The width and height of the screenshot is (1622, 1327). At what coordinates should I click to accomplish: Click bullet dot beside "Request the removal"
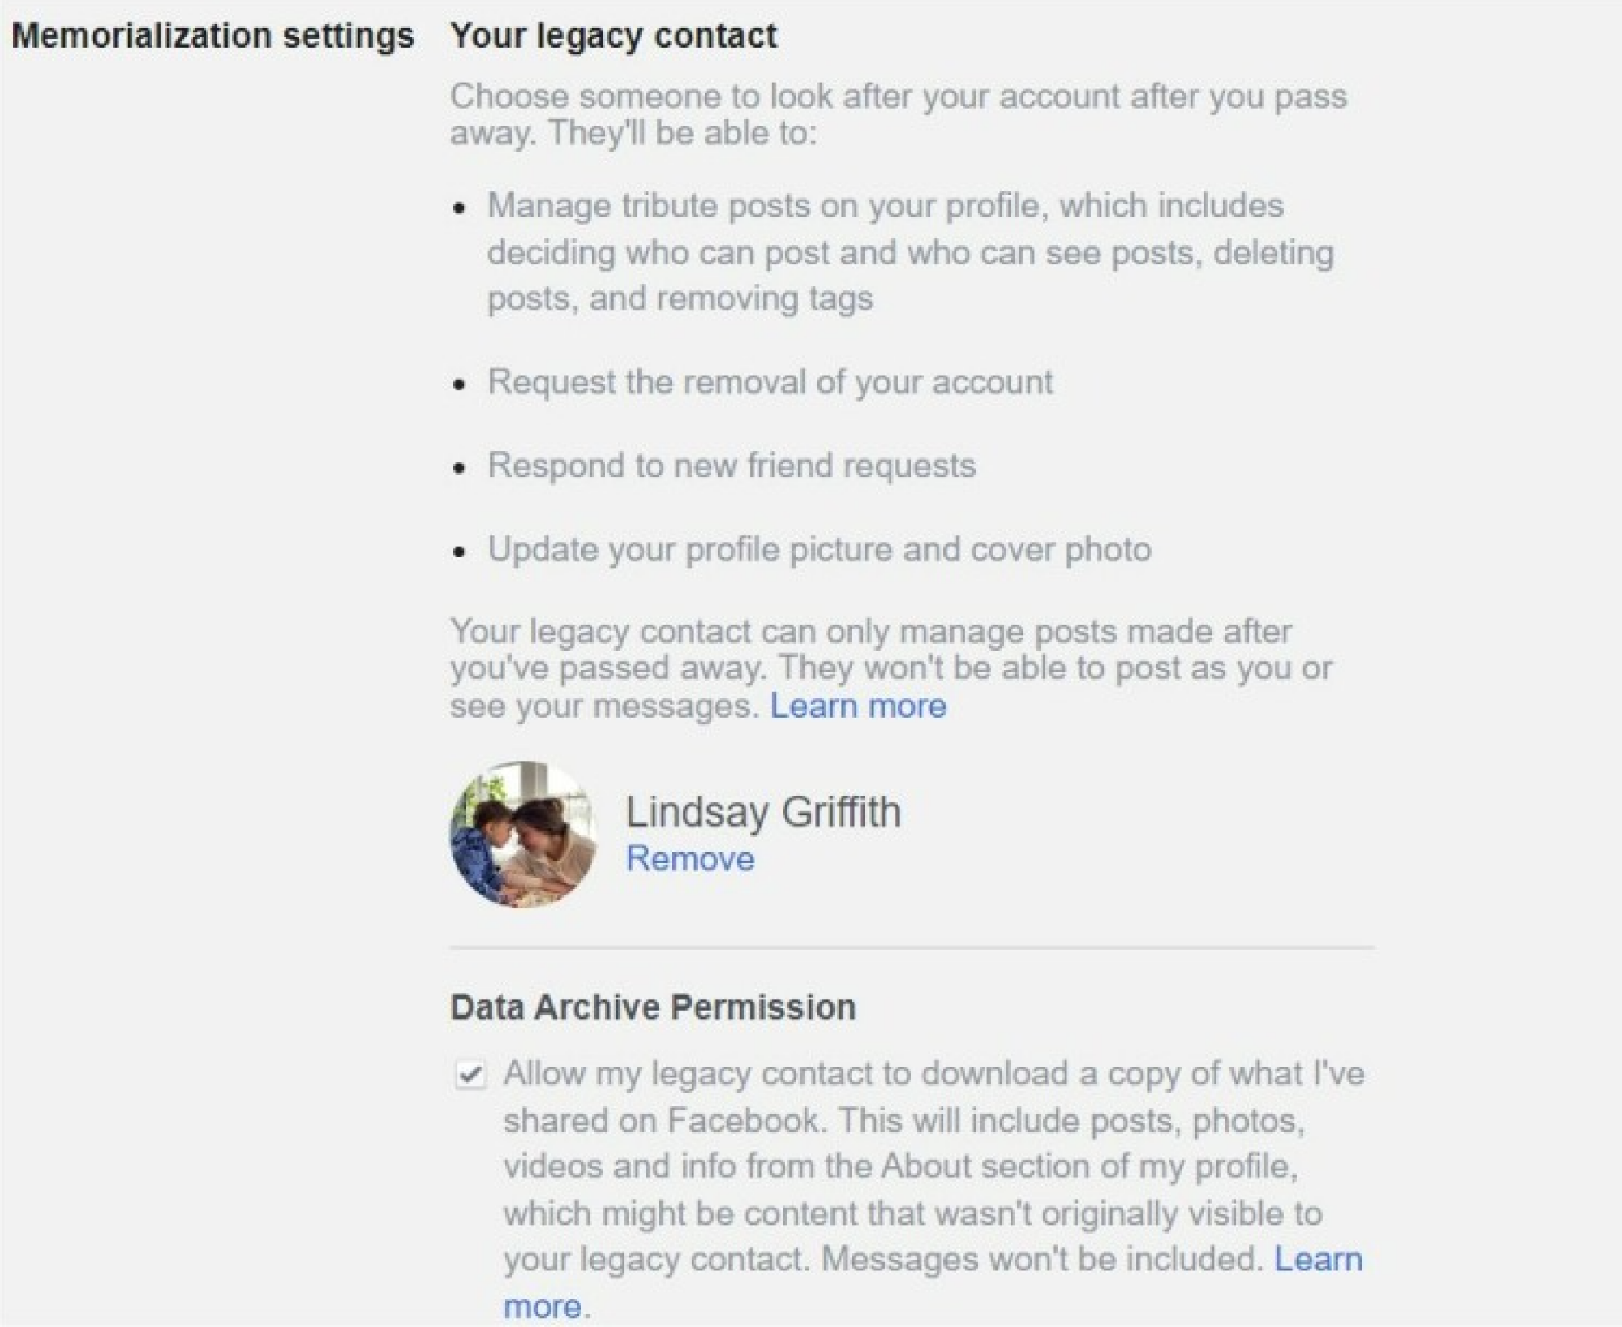pos(460,384)
